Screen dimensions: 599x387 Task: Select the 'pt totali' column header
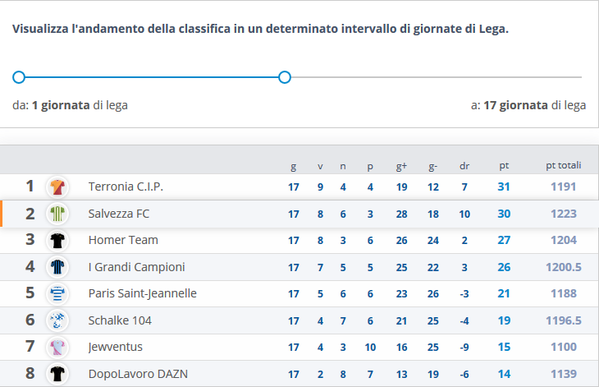pos(564,165)
